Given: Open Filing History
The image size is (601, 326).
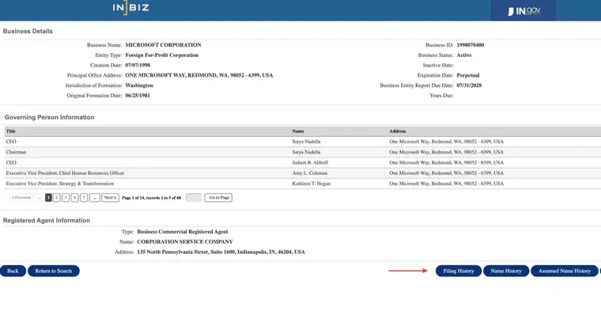Looking at the screenshot, I should tap(459, 271).
